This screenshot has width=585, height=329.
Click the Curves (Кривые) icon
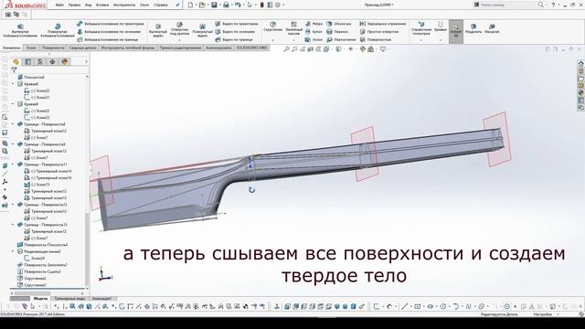click(441, 25)
